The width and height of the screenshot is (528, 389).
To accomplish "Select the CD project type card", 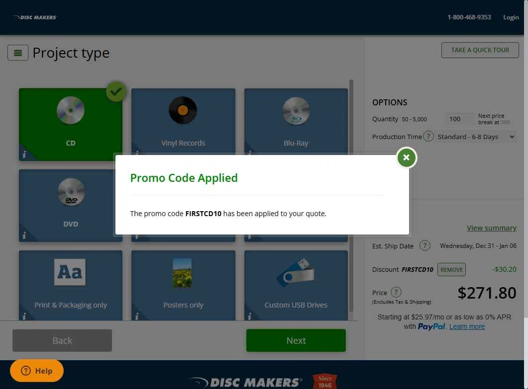I will tap(71, 124).
